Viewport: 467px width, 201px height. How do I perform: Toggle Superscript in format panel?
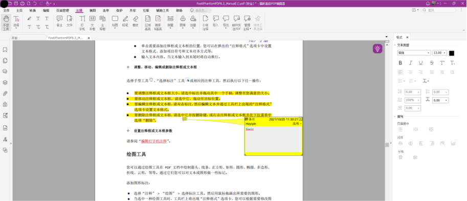(442, 63)
